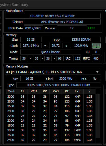Click XMP in the 2400 clock row
The width and height of the screenshot is (106, 146).
pos(77,111)
